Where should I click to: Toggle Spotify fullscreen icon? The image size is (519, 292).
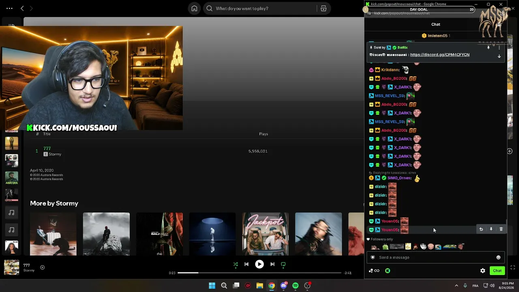point(513,268)
